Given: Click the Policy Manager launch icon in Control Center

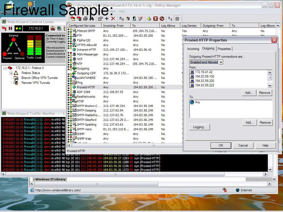Looking at the screenshot, I should [x=53, y=28].
